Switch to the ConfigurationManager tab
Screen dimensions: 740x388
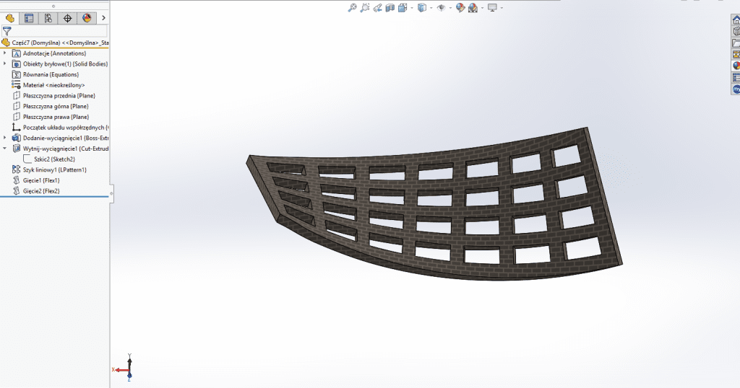click(48, 18)
